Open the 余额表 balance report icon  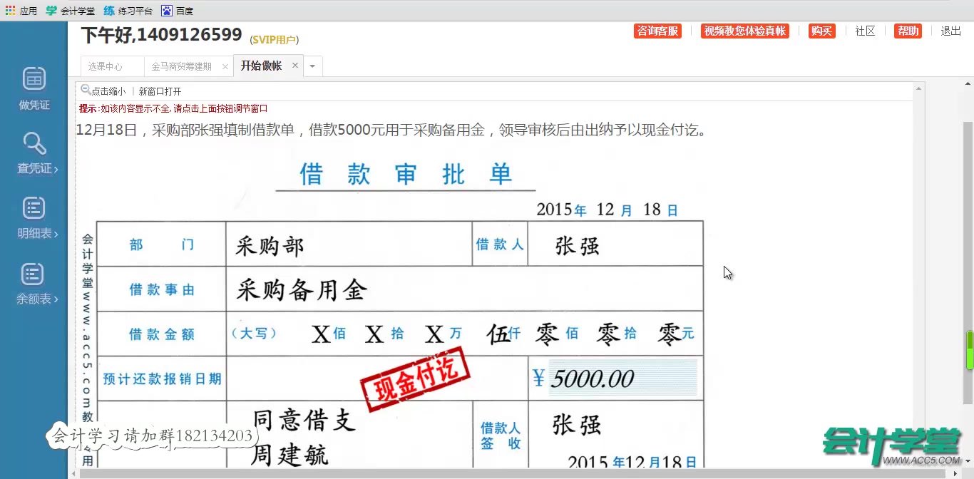[x=34, y=281]
